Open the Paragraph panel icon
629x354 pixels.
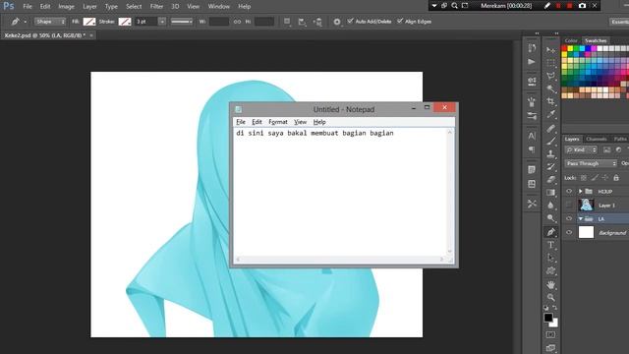click(x=532, y=149)
